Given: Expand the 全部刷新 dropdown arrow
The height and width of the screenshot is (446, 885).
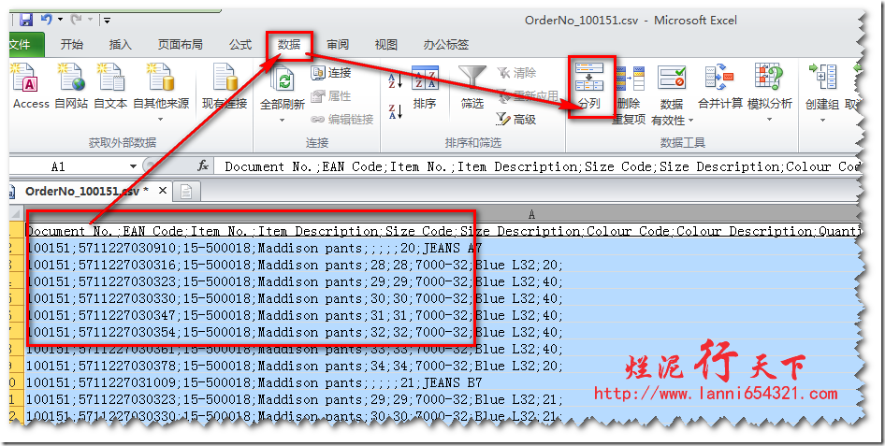Looking at the screenshot, I should pos(283,120).
